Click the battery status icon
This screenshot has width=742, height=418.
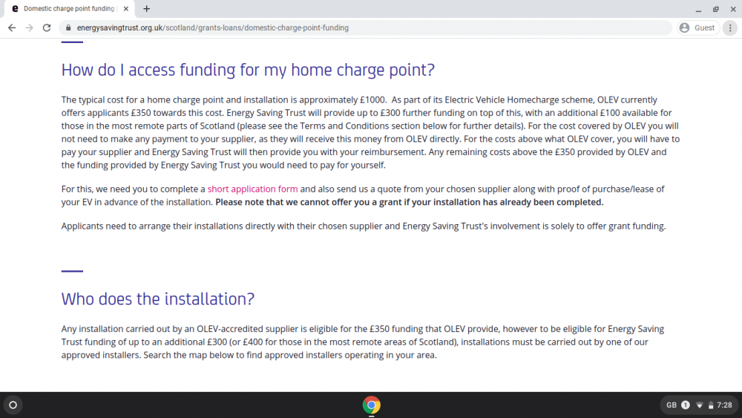pos(711,405)
